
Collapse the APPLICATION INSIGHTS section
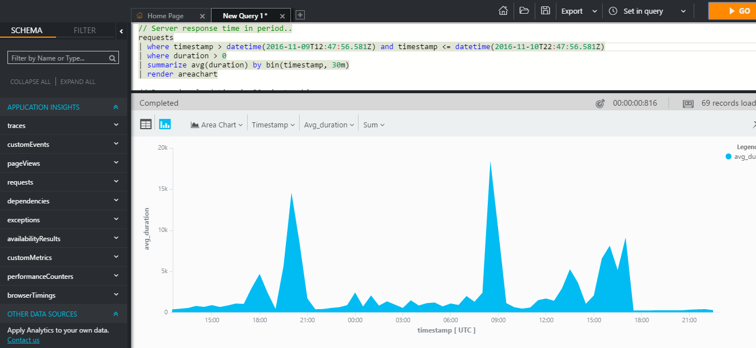pos(115,107)
